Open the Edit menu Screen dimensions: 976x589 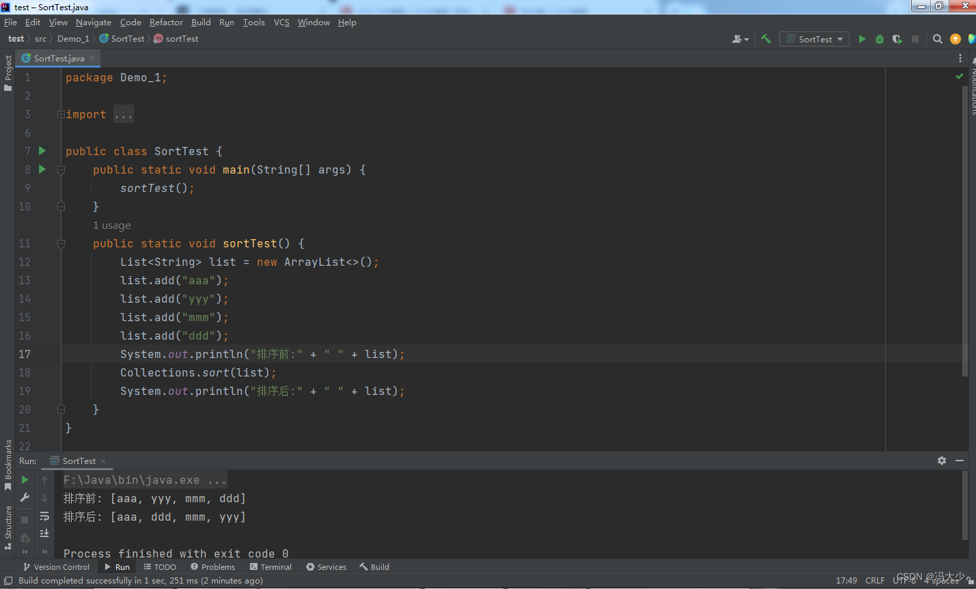(x=33, y=22)
